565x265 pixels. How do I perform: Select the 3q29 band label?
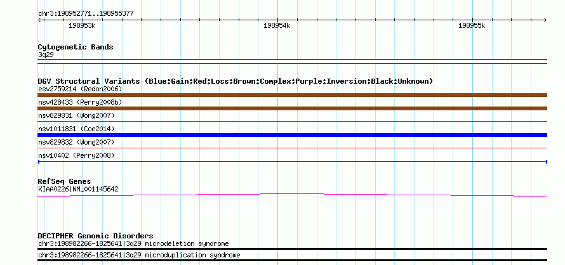coord(46,55)
